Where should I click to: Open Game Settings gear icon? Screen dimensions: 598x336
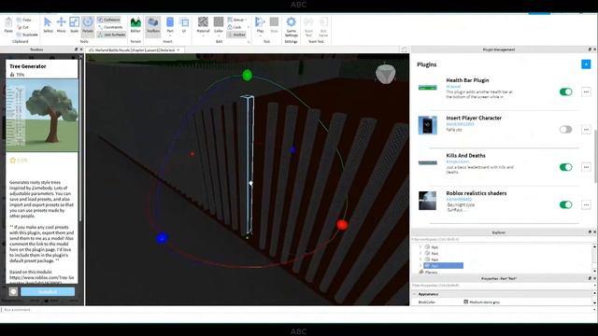[291, 22]
